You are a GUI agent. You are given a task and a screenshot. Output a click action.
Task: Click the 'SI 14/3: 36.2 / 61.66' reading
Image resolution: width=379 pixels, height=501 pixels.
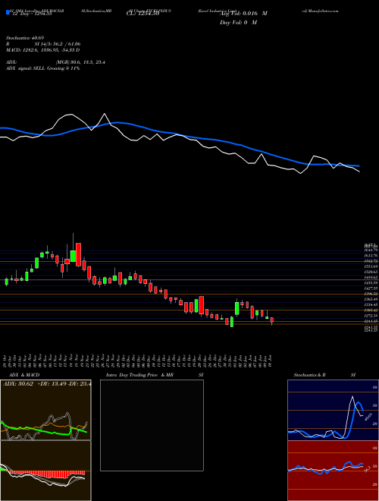(58, 44)
